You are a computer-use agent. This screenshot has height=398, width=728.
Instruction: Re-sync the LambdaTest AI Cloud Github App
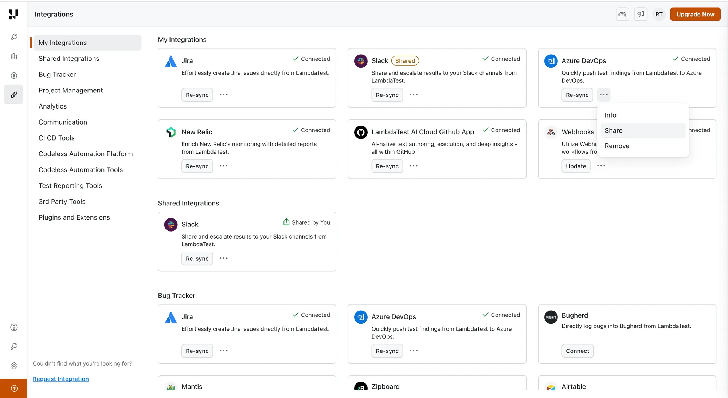(x=387, y=166)
